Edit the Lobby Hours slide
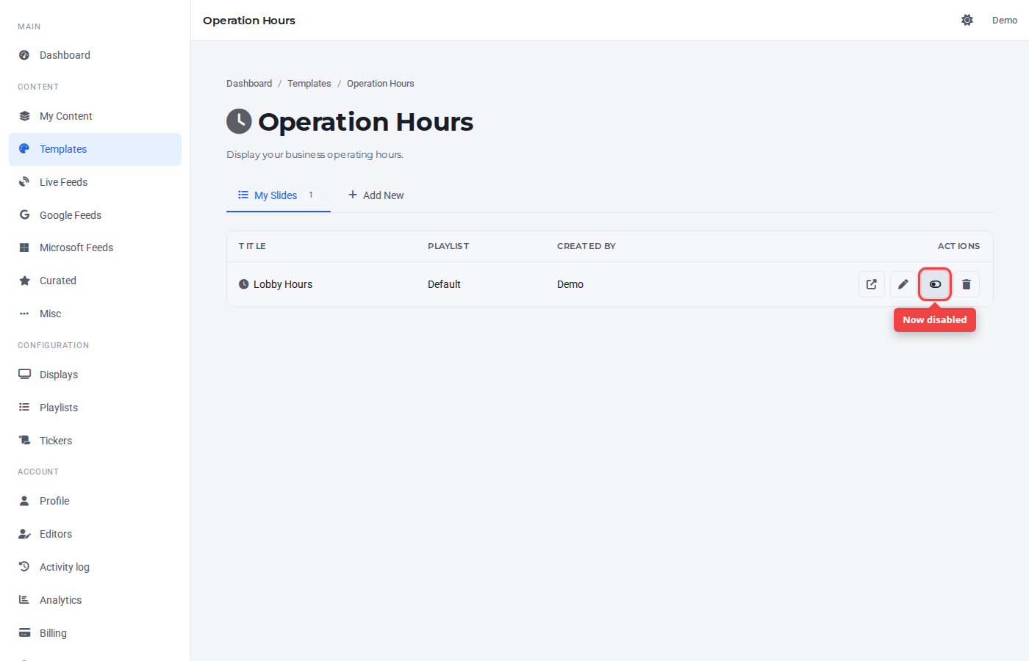1029x661 pixels. [x=903, y=284]
